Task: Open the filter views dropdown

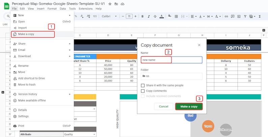Action: click(252, 16)
